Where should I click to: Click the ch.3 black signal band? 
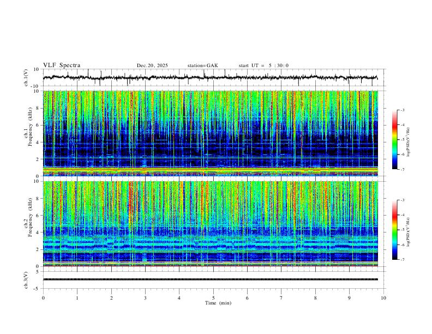tap(210, 279)
